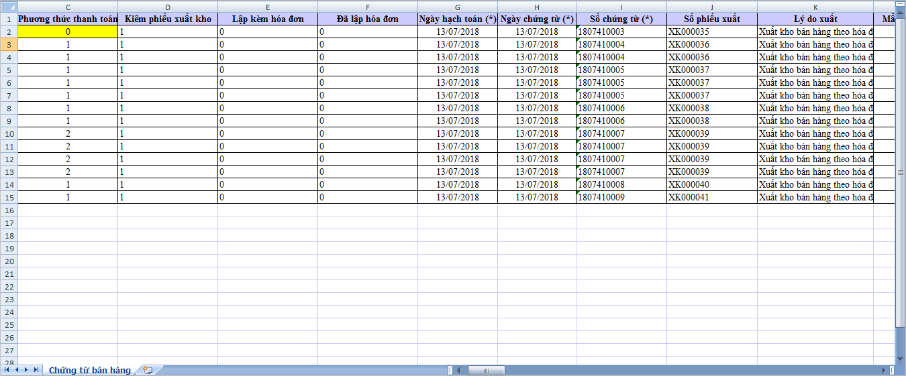The image size is (906, 376).
Task: Click the next-sheet navigation arrow
Action: pyautogui.click(x=26, y=370)
